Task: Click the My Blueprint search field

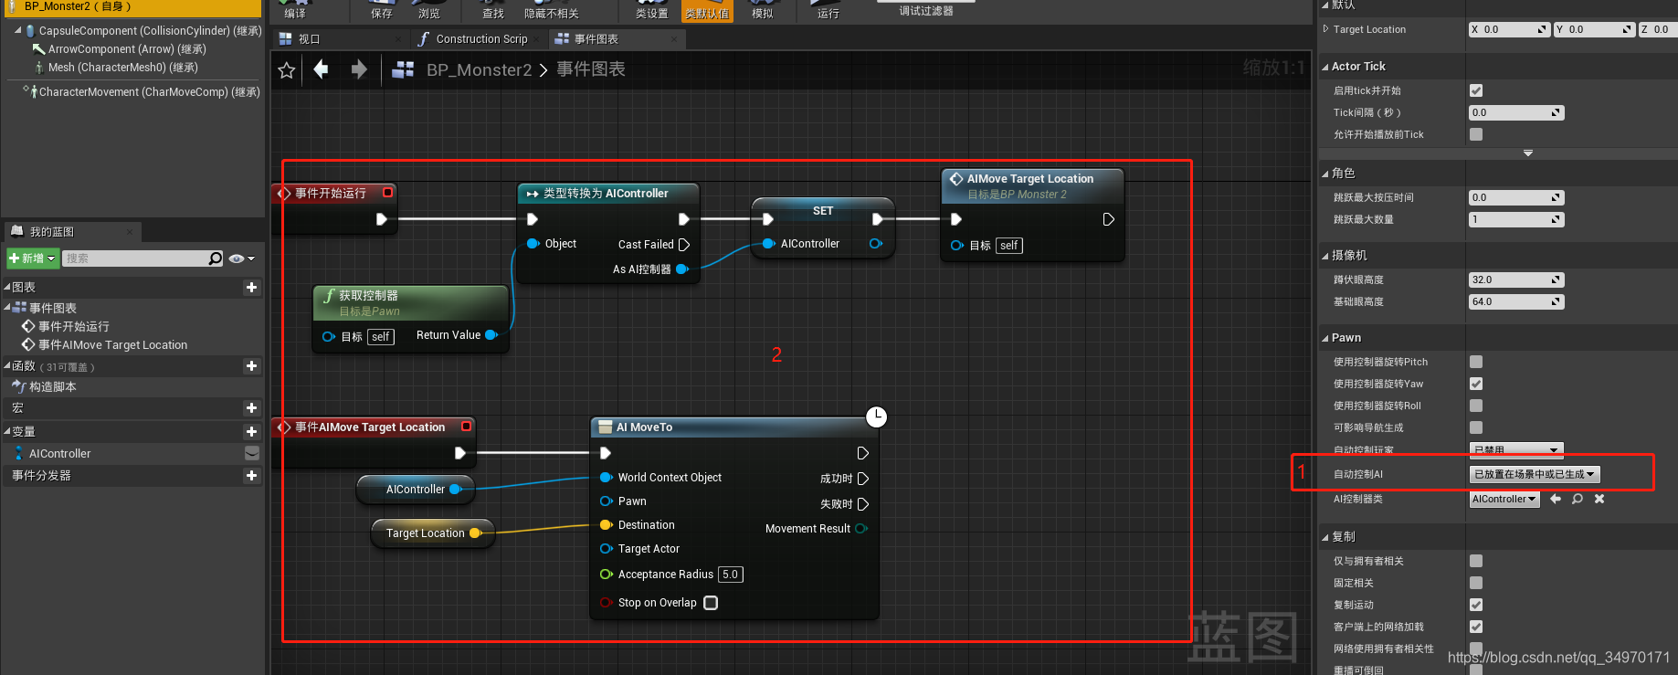Action: (x=135, y=258)
